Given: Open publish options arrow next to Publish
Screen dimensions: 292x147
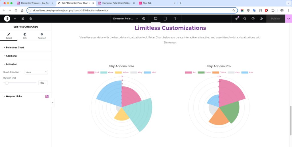Looking at the screenshot, I should coord(289,19).
